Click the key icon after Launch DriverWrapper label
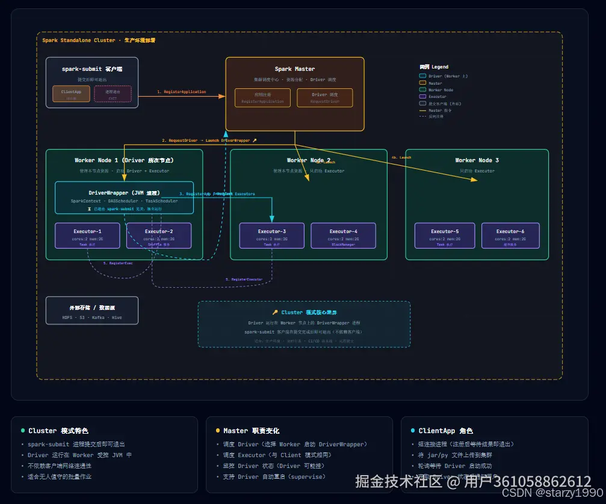The width and height of the screenshot is (606, 504). 255,141
